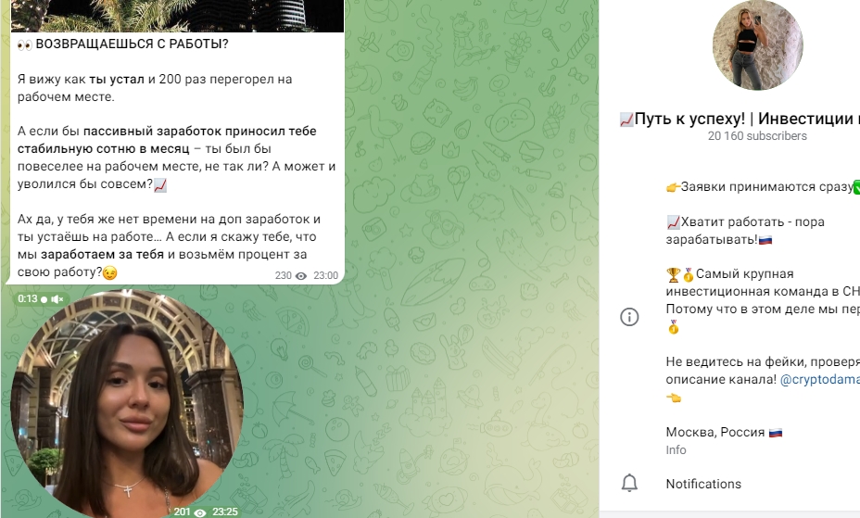Click the views eye icon on text post
Screen dimensions: 860x518
click(301, 276)
